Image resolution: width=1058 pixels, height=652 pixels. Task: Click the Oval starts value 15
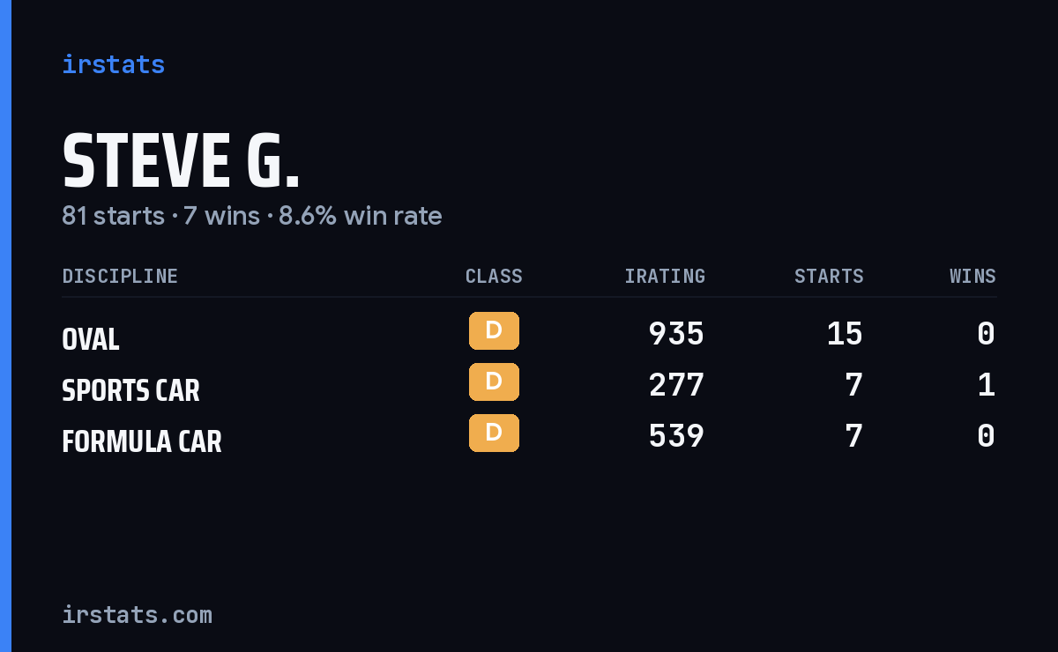pos(845,334)
